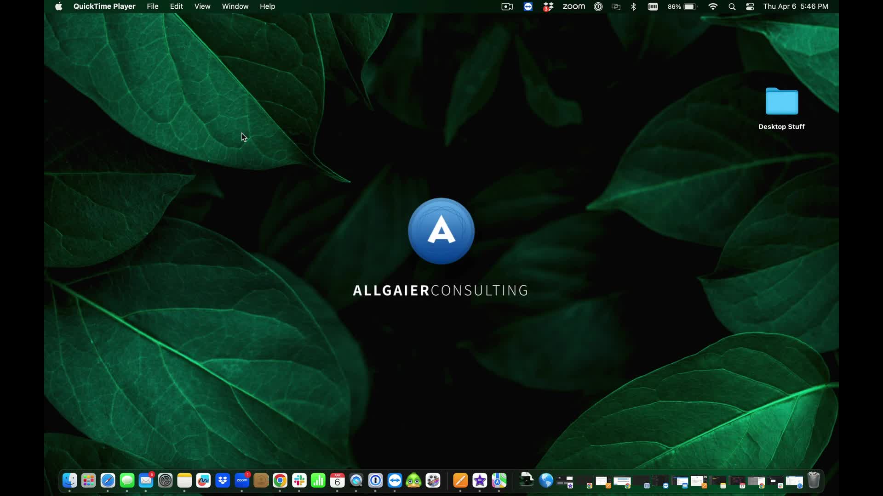Open Calendar showing April 6

coord(337,480)
